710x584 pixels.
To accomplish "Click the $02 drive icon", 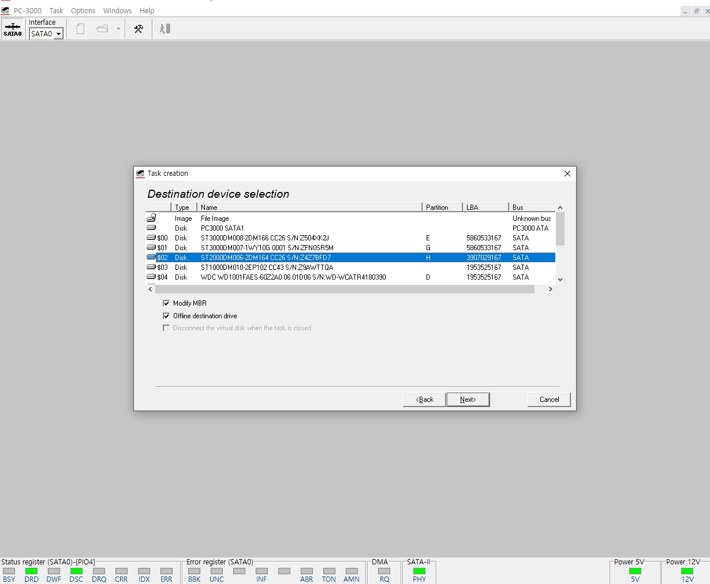I will pyautogui.click(x=151, y=257).
